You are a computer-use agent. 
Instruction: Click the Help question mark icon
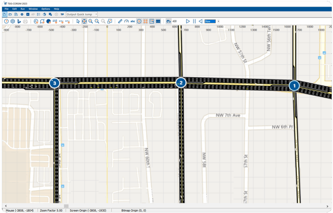tap(6, 21)
